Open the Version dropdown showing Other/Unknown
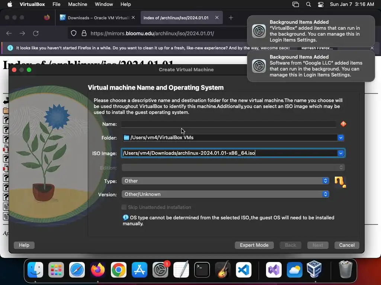This screenshot has height=285, width=381. (x=225, y=194)
